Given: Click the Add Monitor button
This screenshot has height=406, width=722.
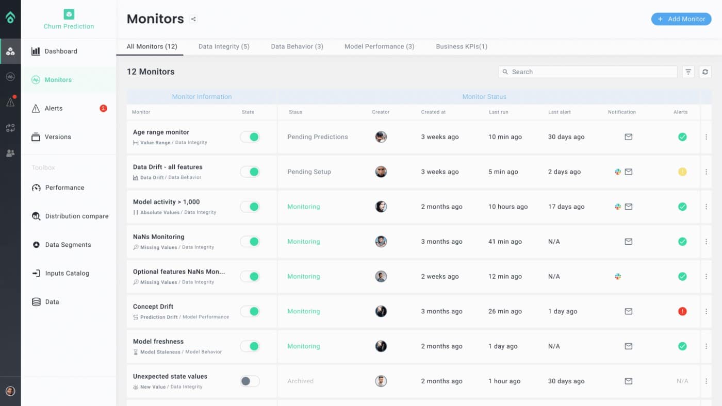Looking at the screenshot, I should coord(681,19).
